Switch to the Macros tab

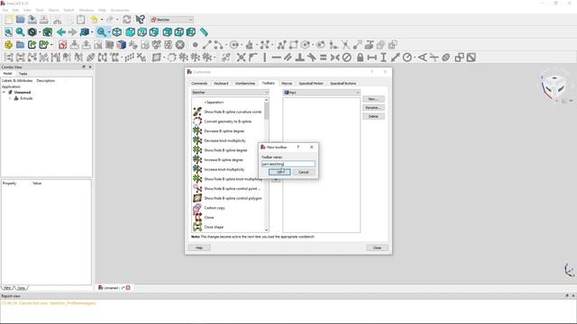coord(287,84)
